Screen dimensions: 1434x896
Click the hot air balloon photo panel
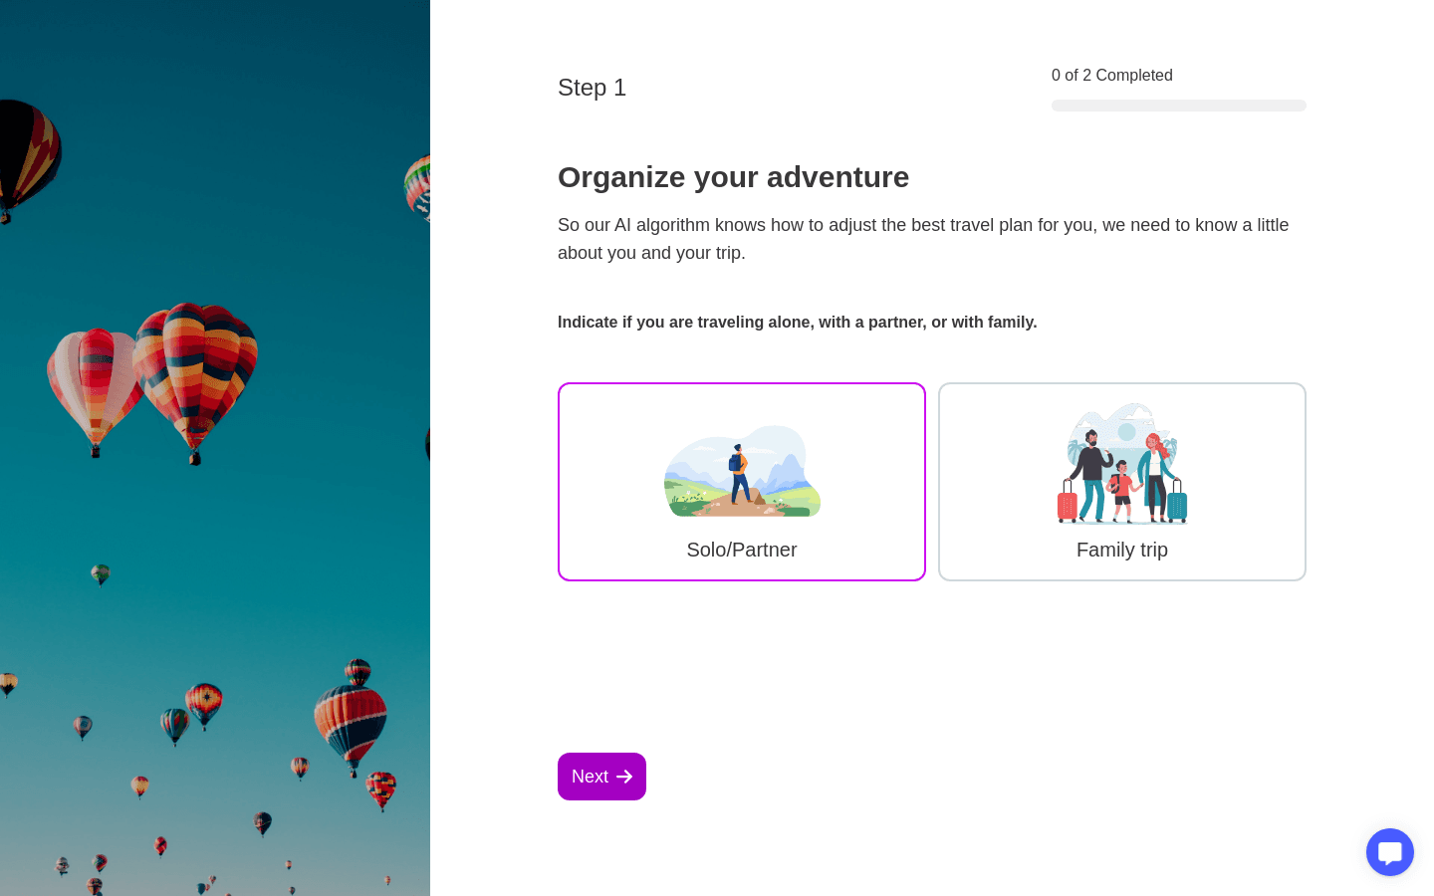point(215,448)
